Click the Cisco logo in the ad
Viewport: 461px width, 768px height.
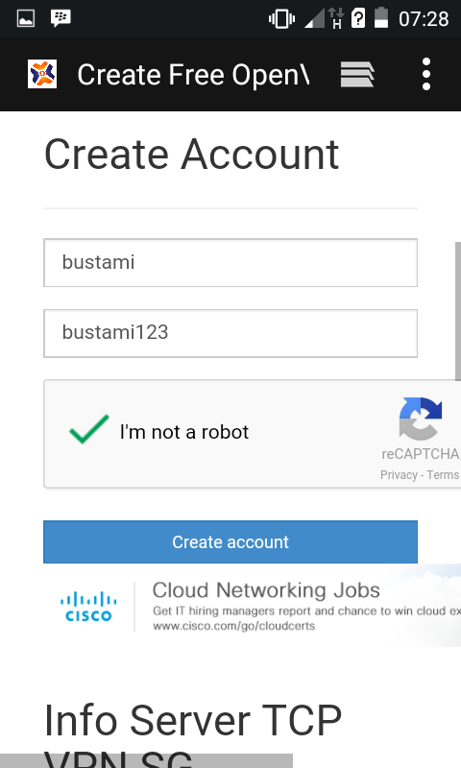point(88,607)
